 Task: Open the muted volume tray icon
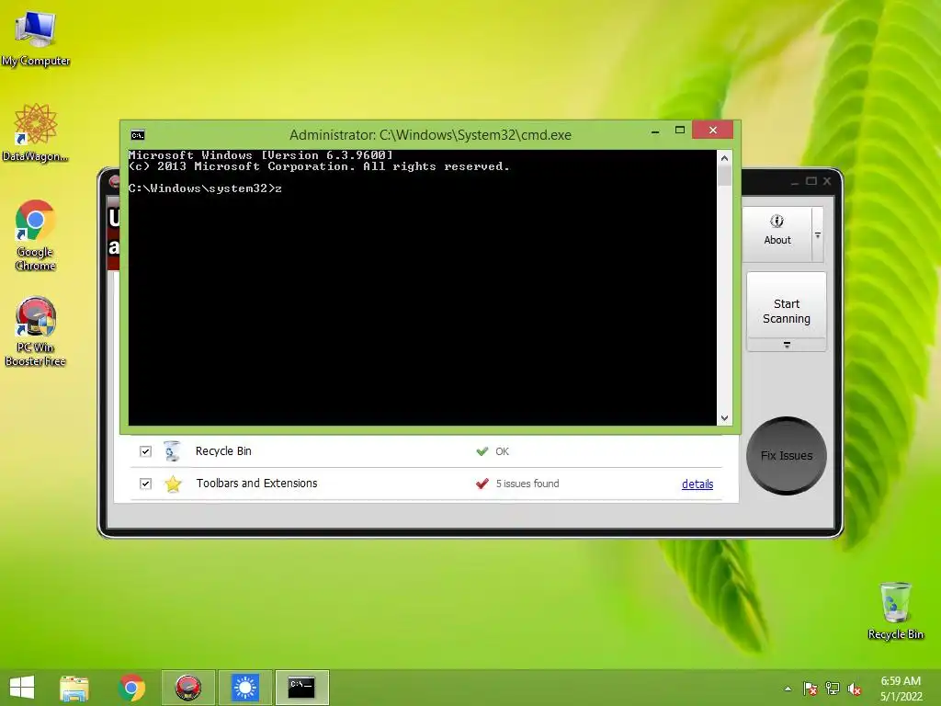point(854,689)
